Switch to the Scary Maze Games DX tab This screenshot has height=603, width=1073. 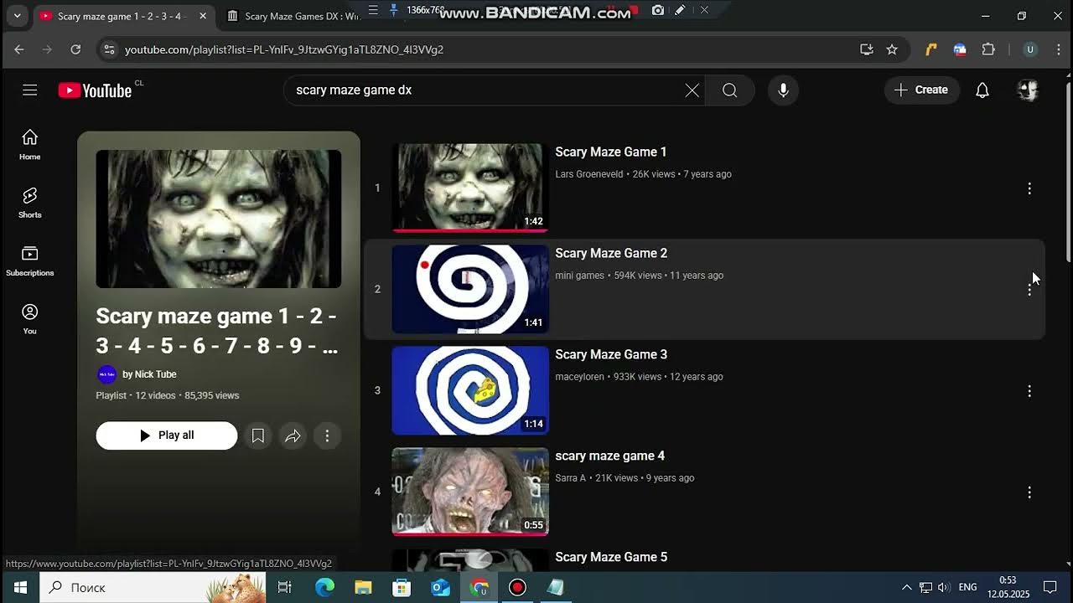(x=293, y=16)
